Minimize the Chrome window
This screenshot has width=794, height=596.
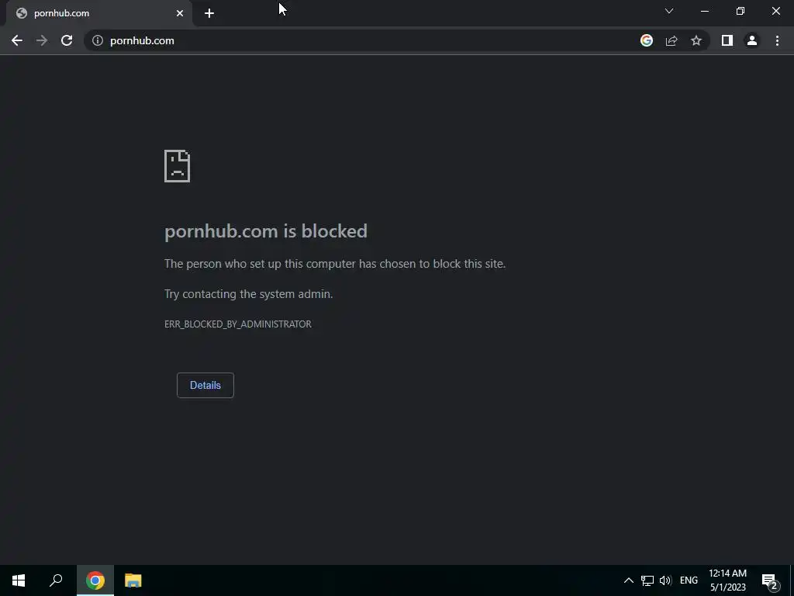click(x=704, y=11)
